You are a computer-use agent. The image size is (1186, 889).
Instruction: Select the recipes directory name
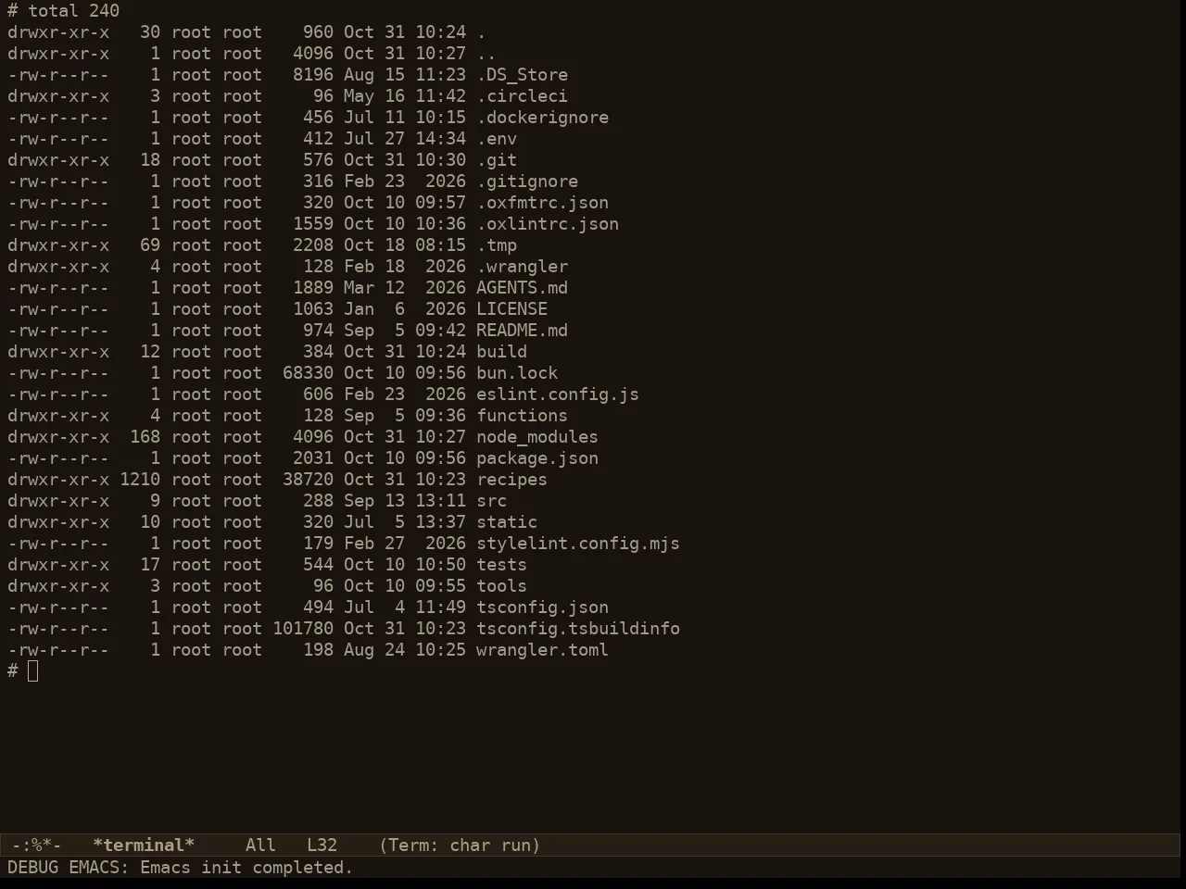click(x=511, y=480)
